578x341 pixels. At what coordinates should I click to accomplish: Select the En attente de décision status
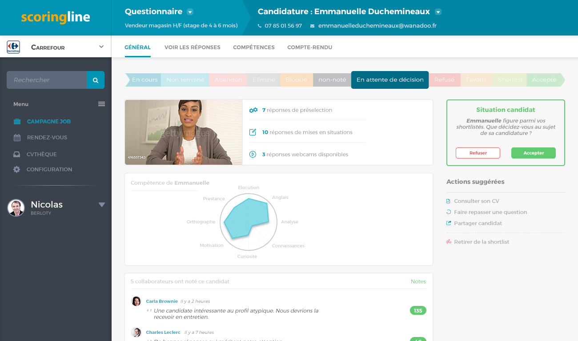coord(390,80)
